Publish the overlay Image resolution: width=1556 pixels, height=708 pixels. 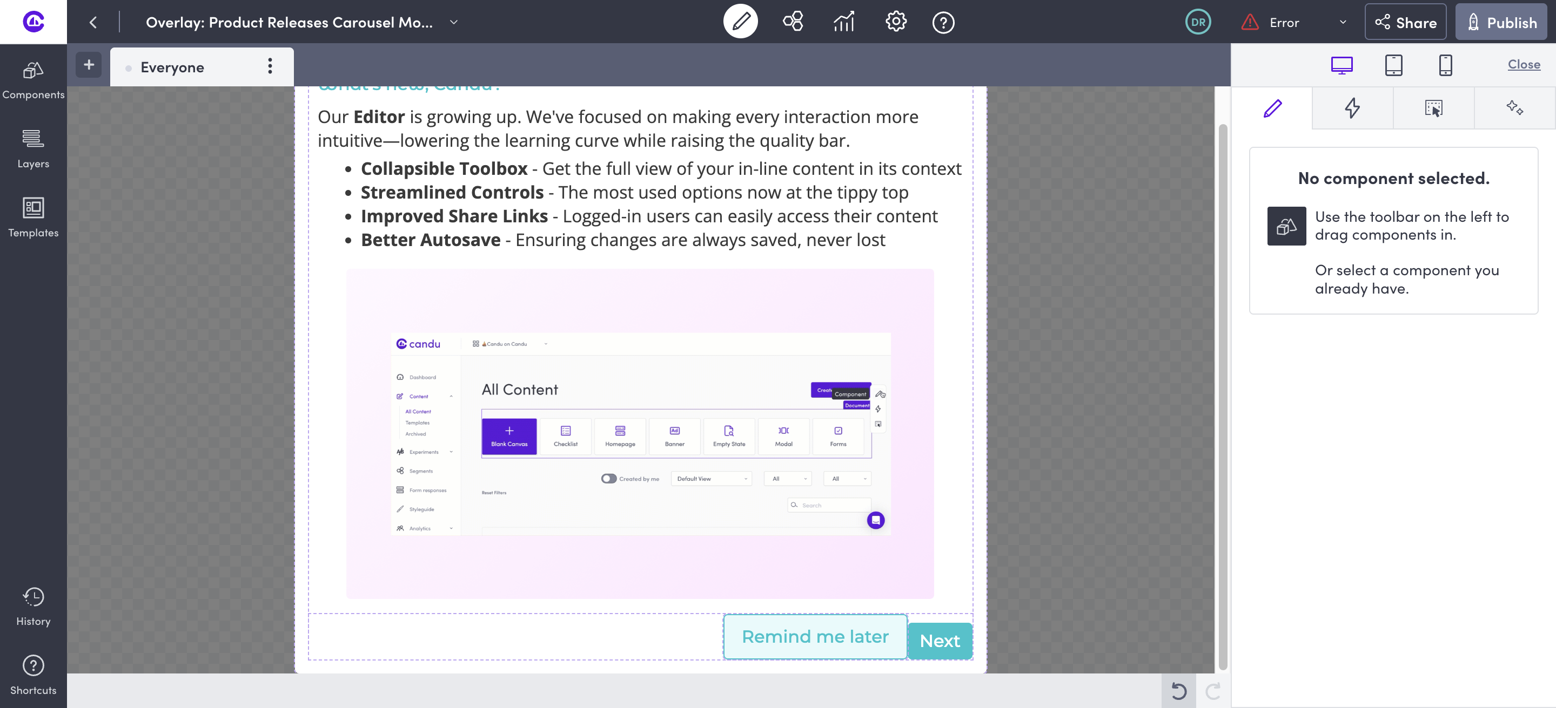tap(1501, 22)
